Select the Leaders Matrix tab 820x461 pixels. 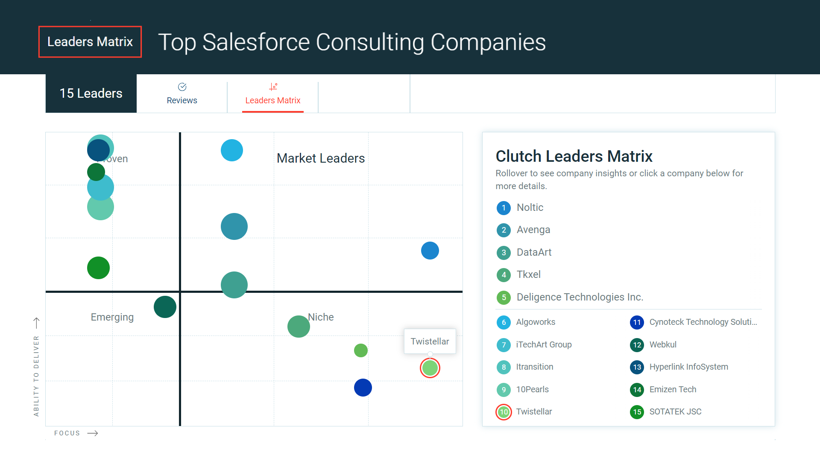273,100
